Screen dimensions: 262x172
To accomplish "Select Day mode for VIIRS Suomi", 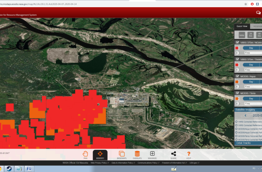I will click(x=251, y=65).
